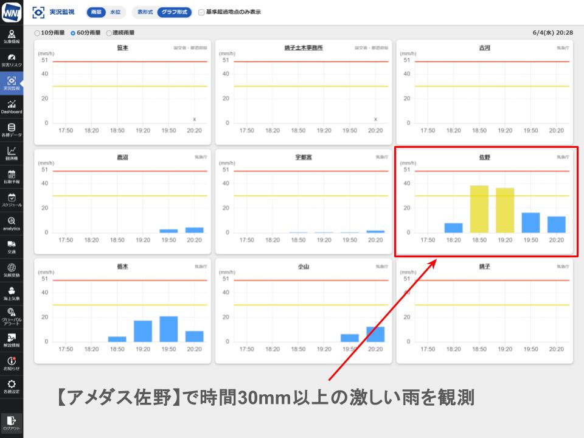This screenshot has width=584, height=438.
Task: Click the 佐野 station chart title
Action: (x=484, y=157)
